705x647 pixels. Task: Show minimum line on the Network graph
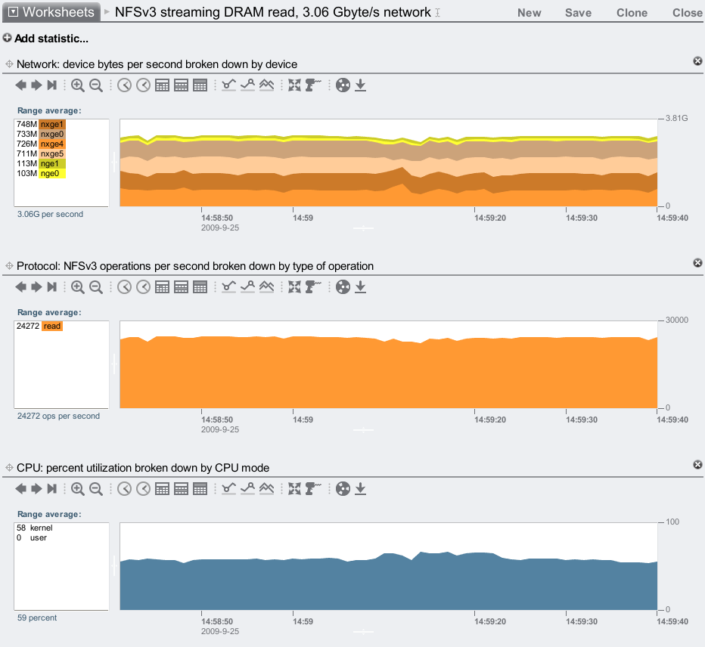pyautogui.click(x=229, y=85)
